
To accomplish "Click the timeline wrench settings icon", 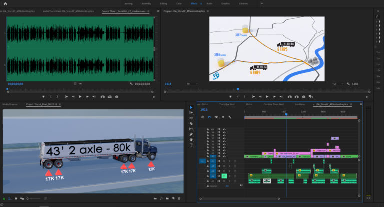I will (x=229, y=117).
